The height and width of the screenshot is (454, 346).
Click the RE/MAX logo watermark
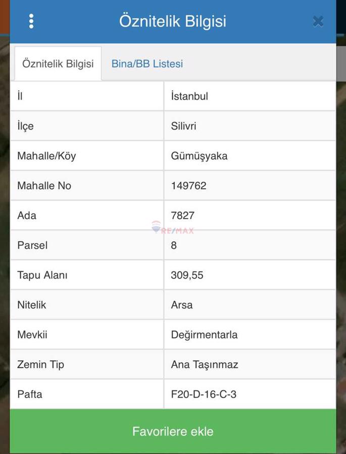click(172, 229)
